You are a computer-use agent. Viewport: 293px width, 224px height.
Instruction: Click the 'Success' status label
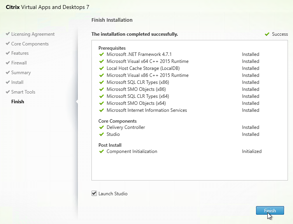click(280, 34)
